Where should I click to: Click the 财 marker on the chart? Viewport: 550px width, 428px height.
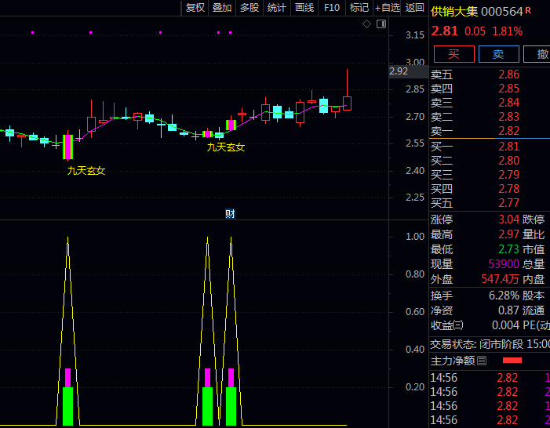click(x=230, y=213)
